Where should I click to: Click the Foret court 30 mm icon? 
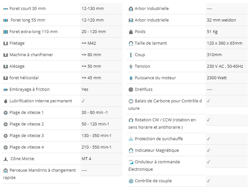coord(5,9)
